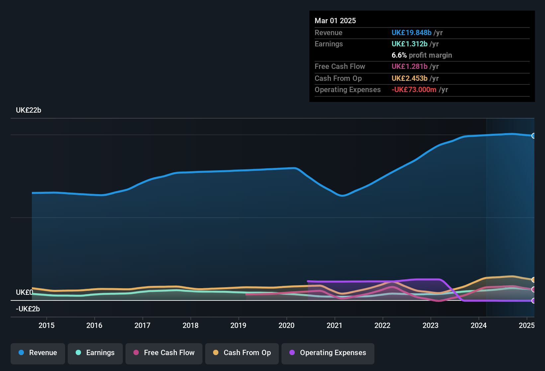Toggle the Free Cash Flow legend series
The width and height of the screenshot is (545, 371).
[x=164, y=353]
